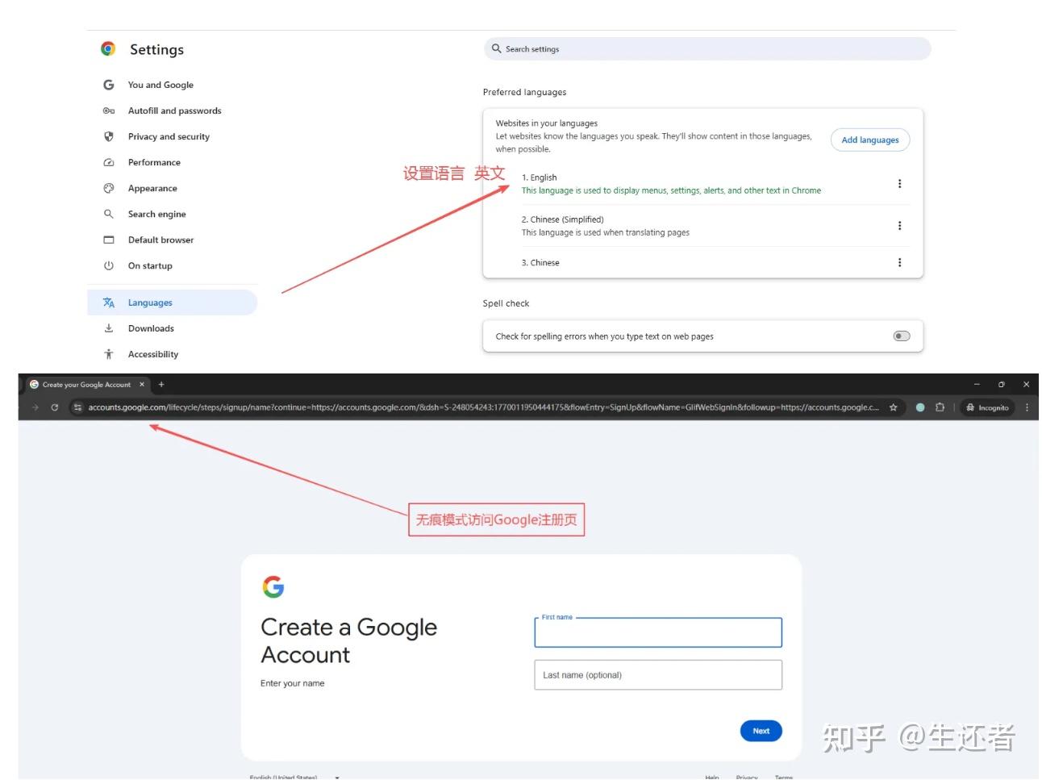Click the Accessibility figure icon
The width and height of the screenshot is (1042, 780).
tap(109, 354)
